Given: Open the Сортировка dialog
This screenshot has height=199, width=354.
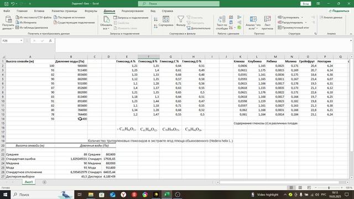Looking at the screenshot, I should pos(166,22).
